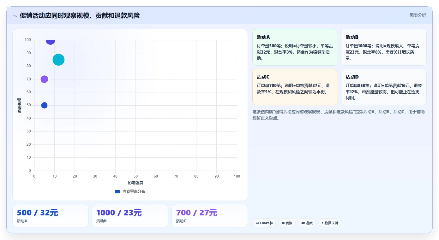Click the description text in the 活动D card

point(384,92)
